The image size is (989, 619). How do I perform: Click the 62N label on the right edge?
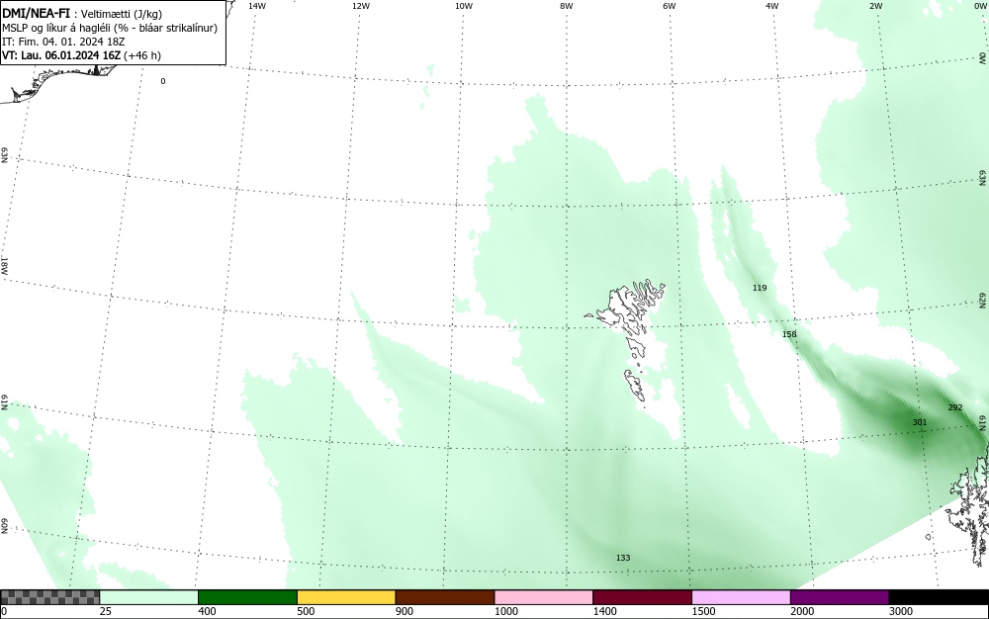pyautogui.click(x=983, y=300)
